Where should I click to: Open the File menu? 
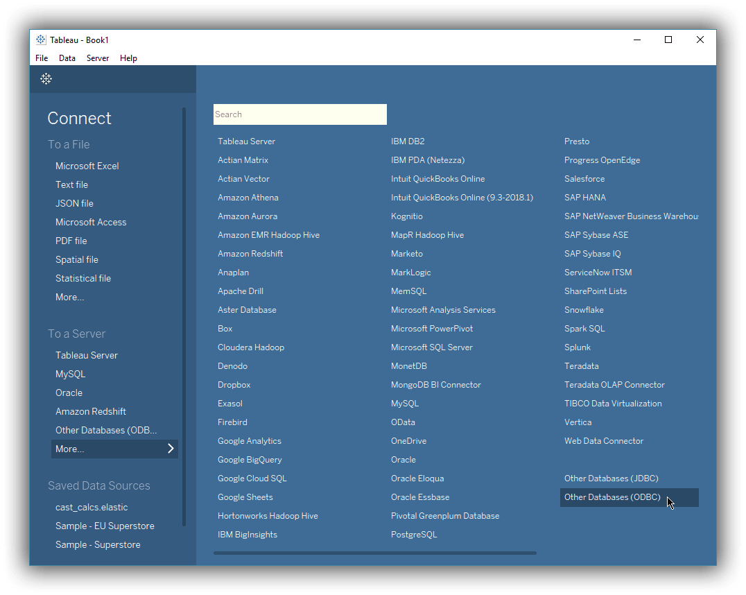point(41,58)
